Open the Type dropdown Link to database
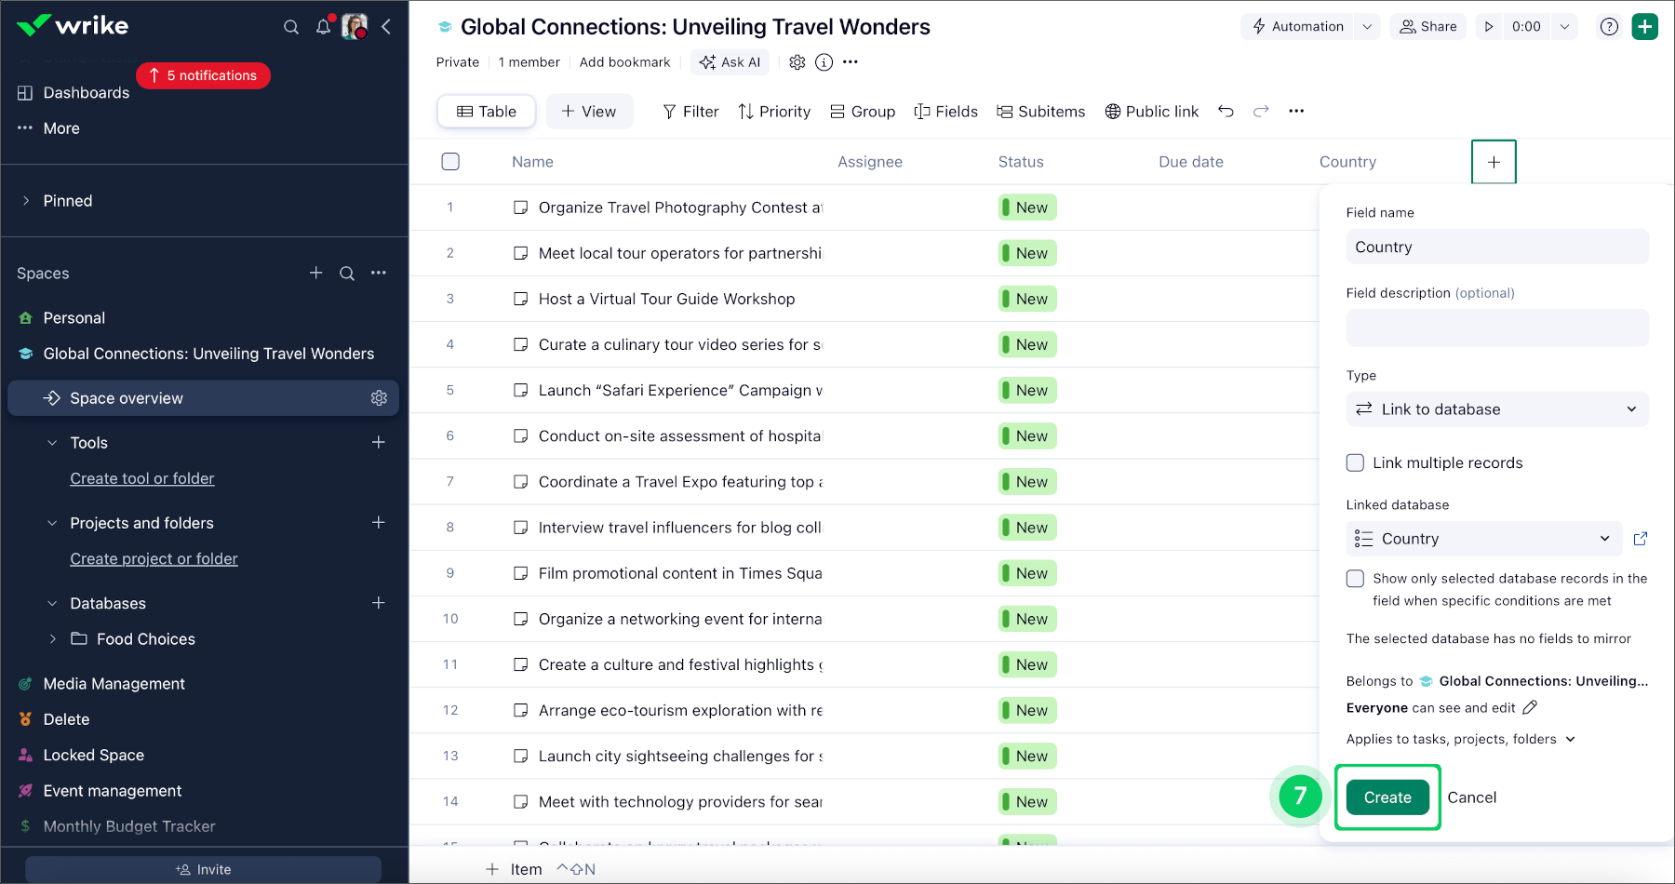1675x884 pixels. (1496, 409)
